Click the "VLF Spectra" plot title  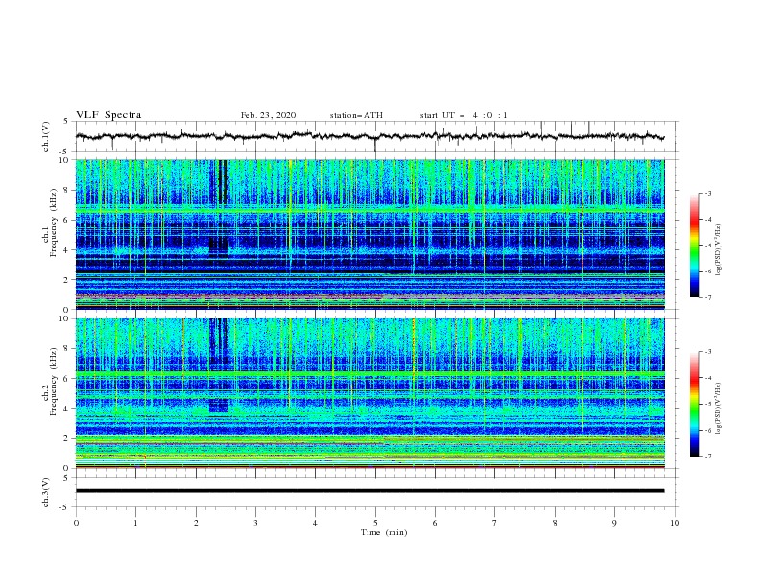108,115
